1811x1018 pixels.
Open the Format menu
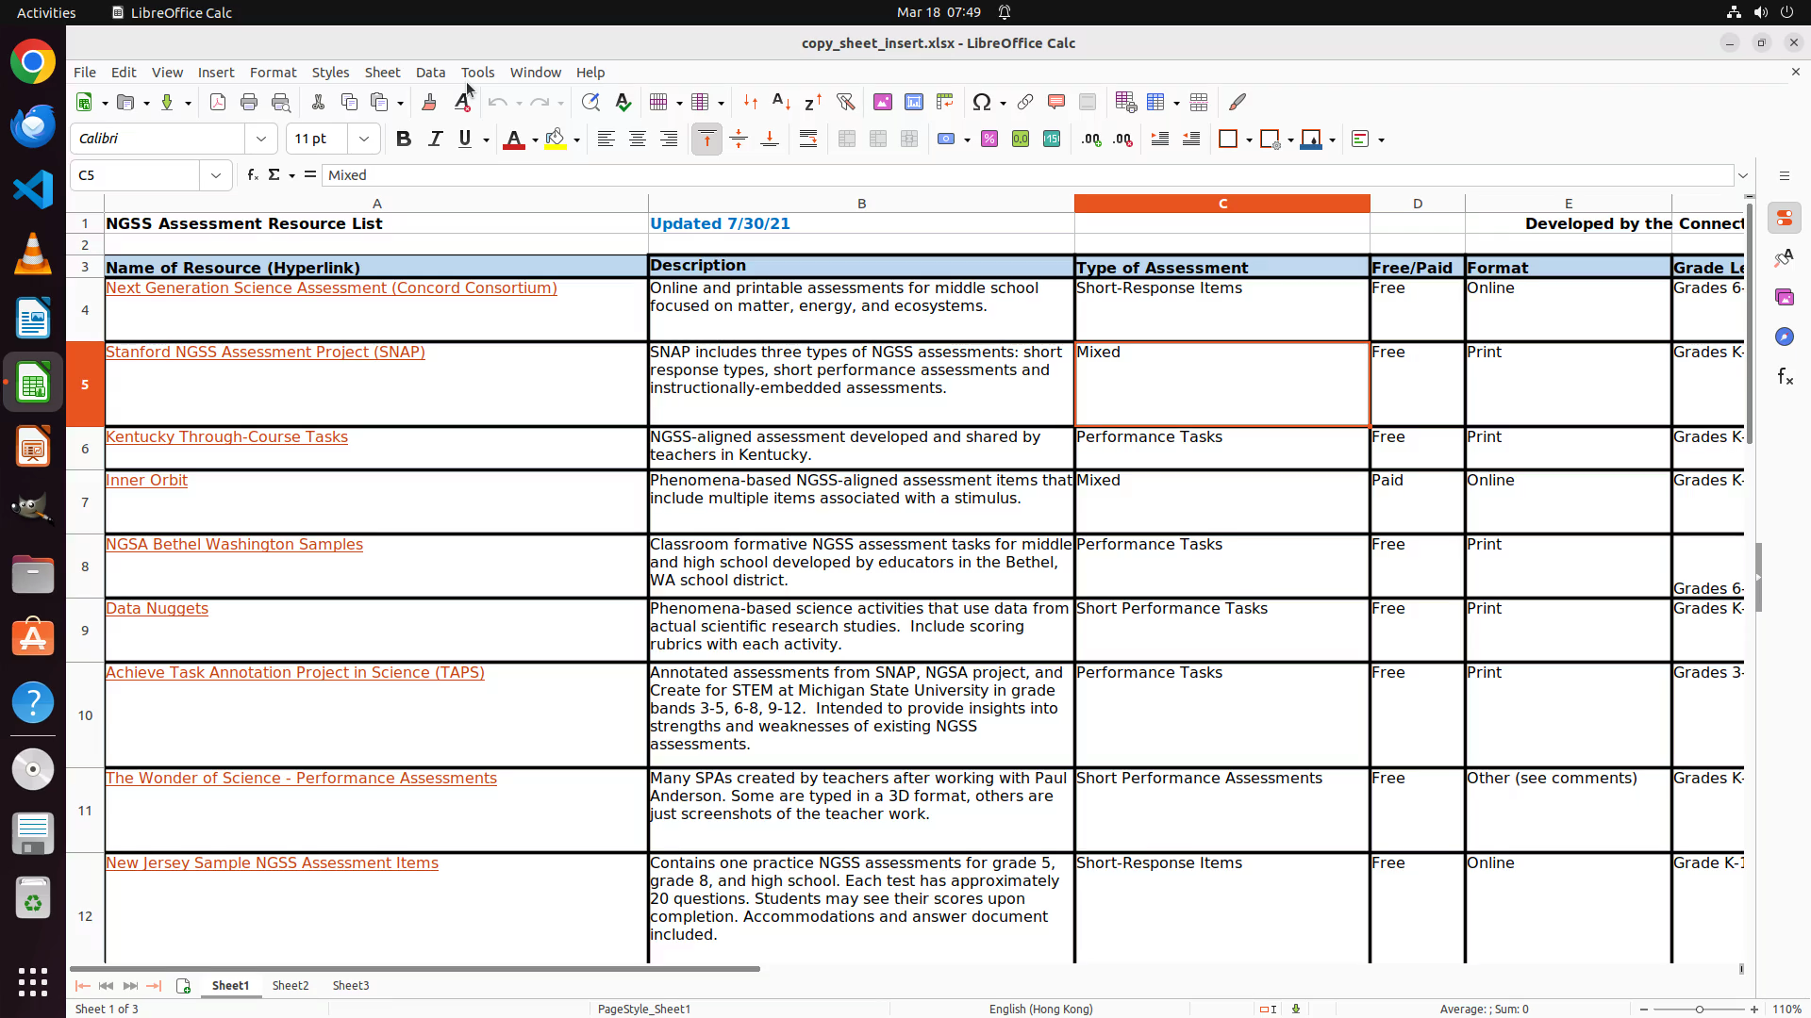click(273, 73)
